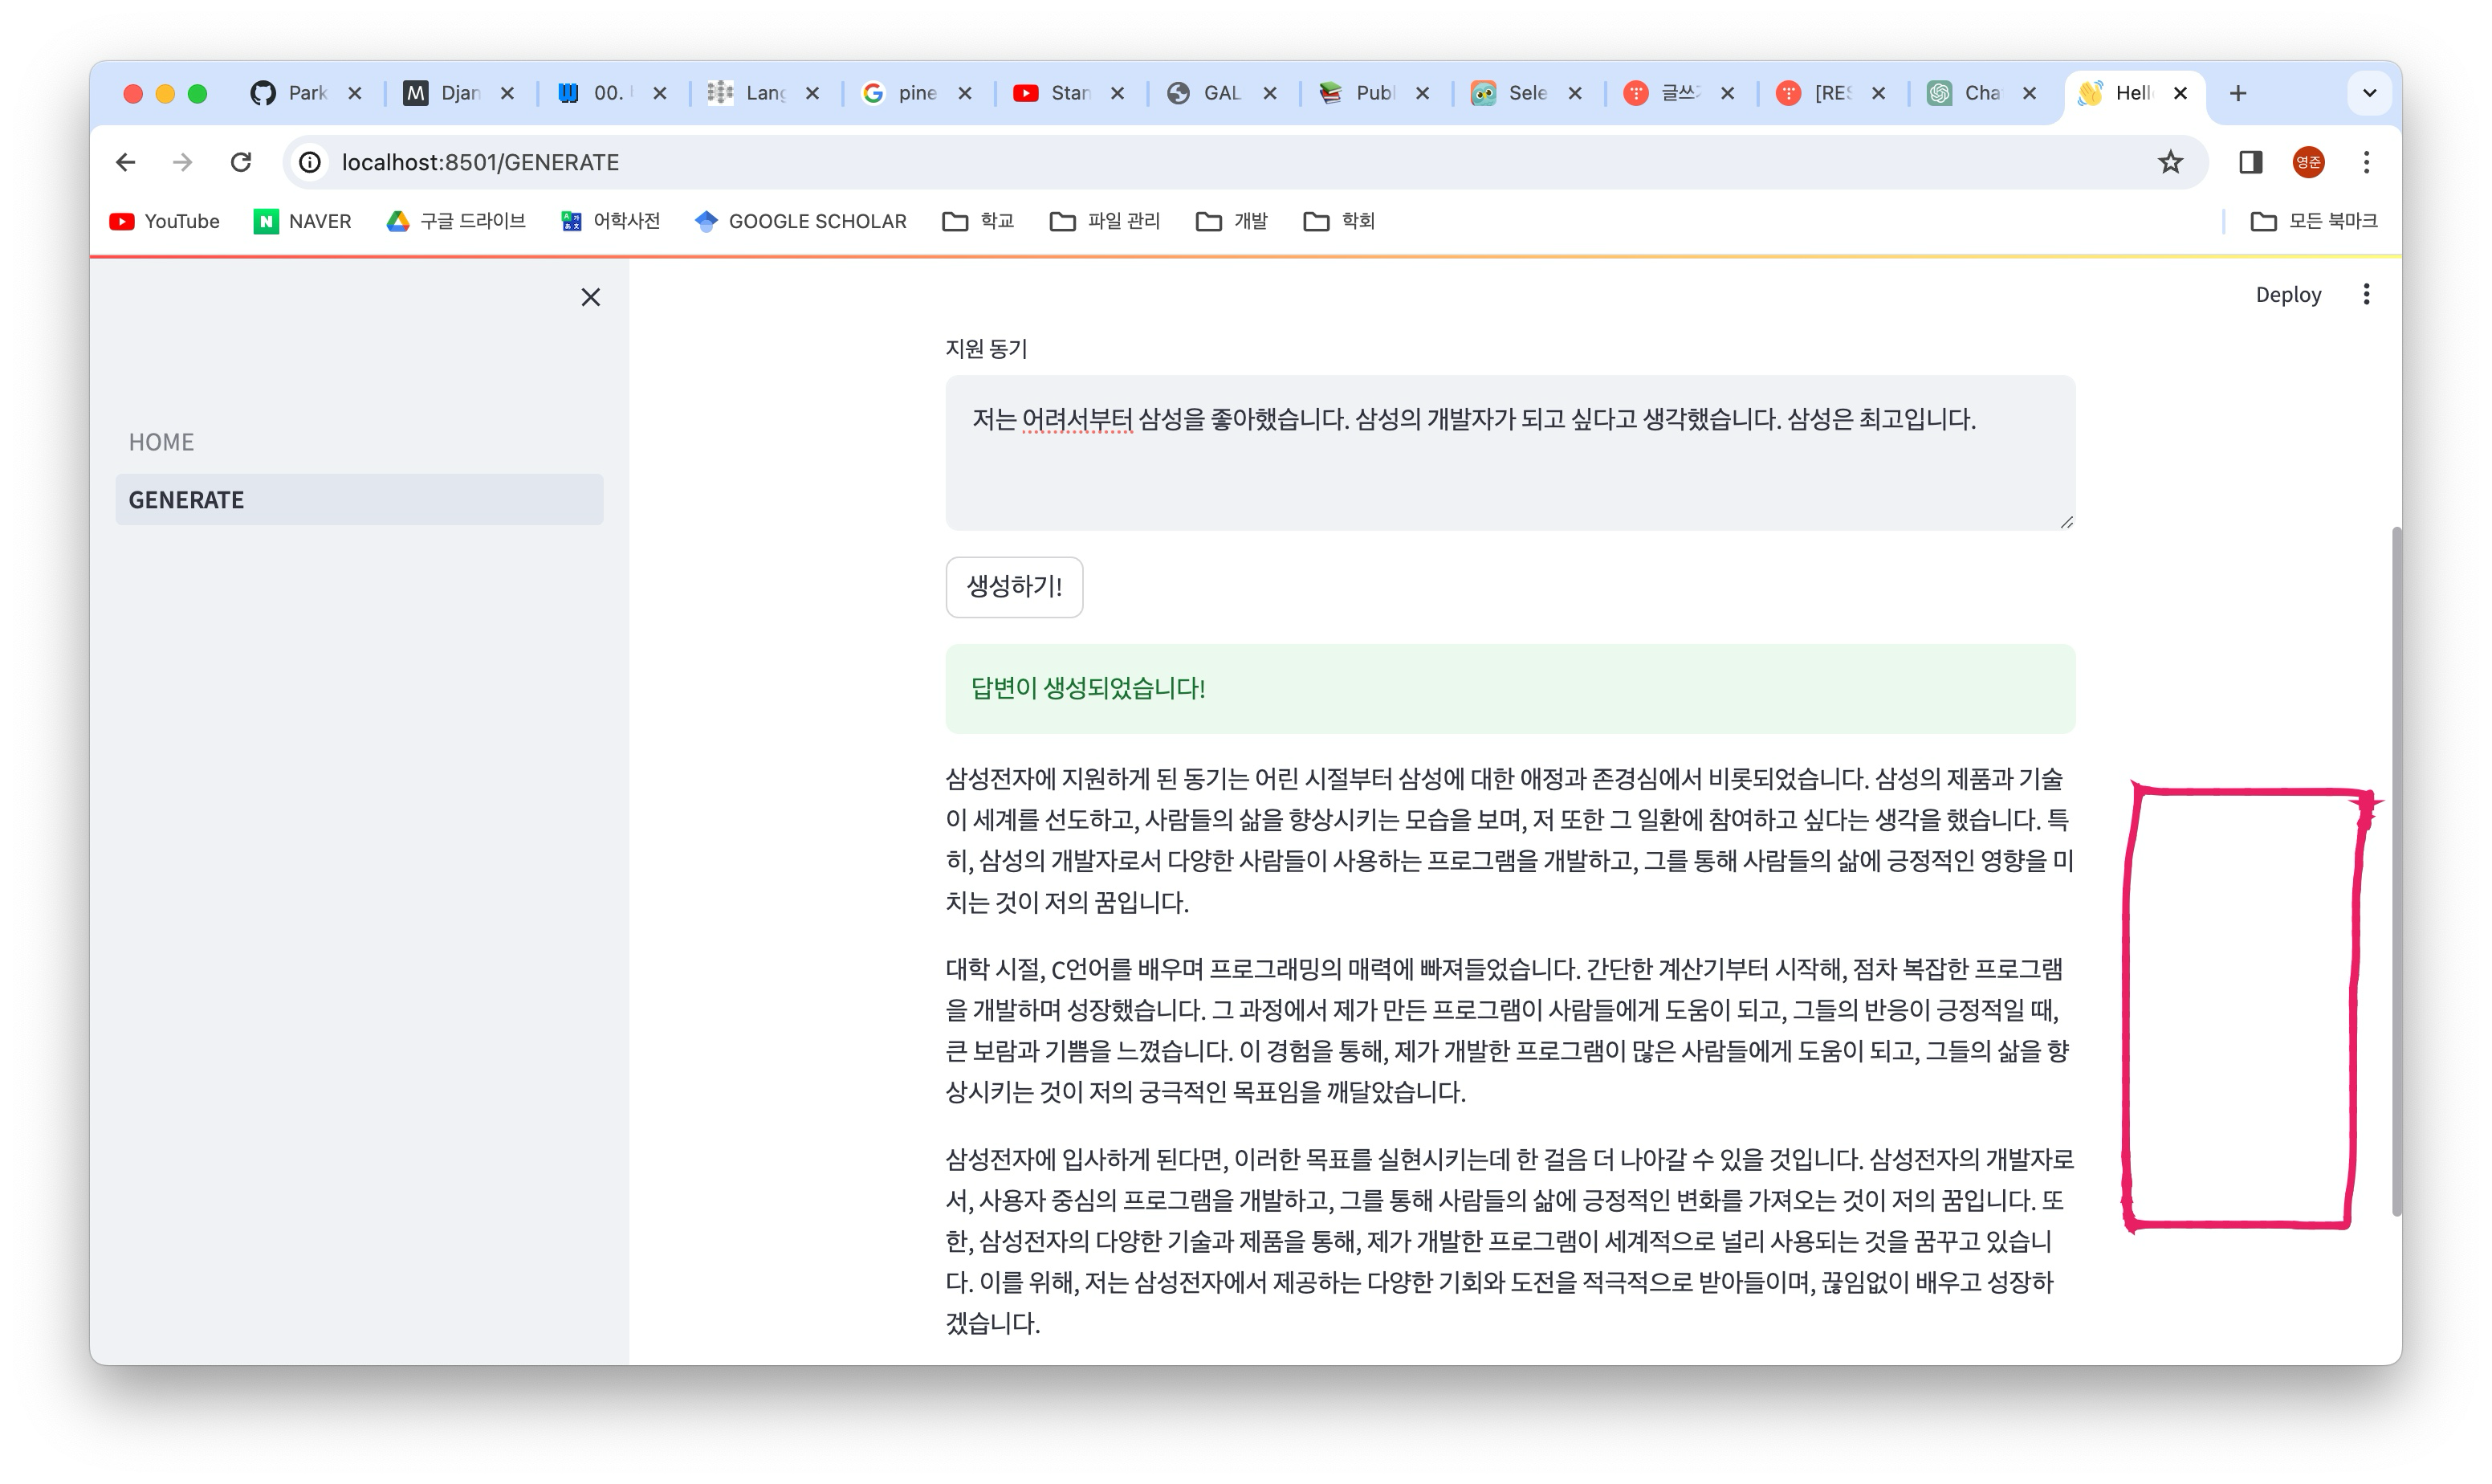Image resolution: width=2492 pixels, height=1484 pixels.
Task: Click the 답변이 생성되었습니다! success message
Action: coord(1510,689)
